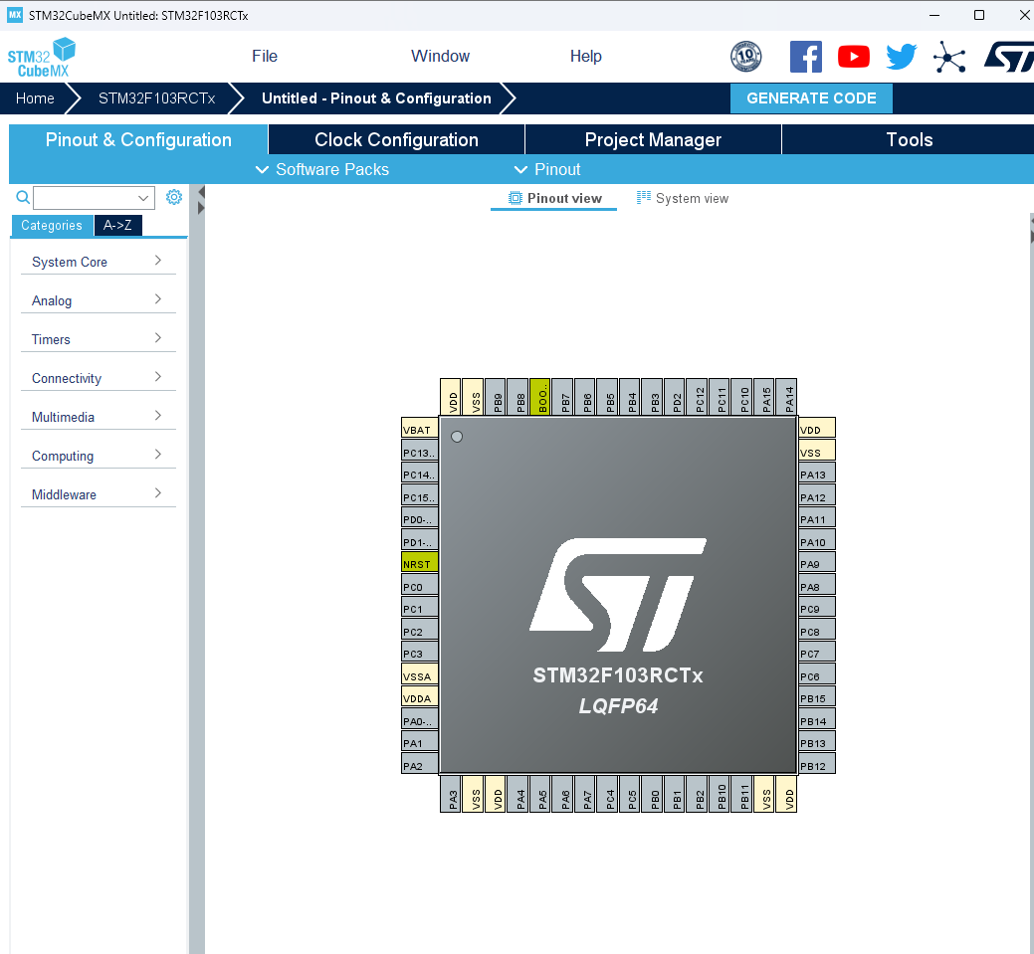The image size is (1034, 954).
Task: Select pin PB15 on the chip
Action: [817, 697]
